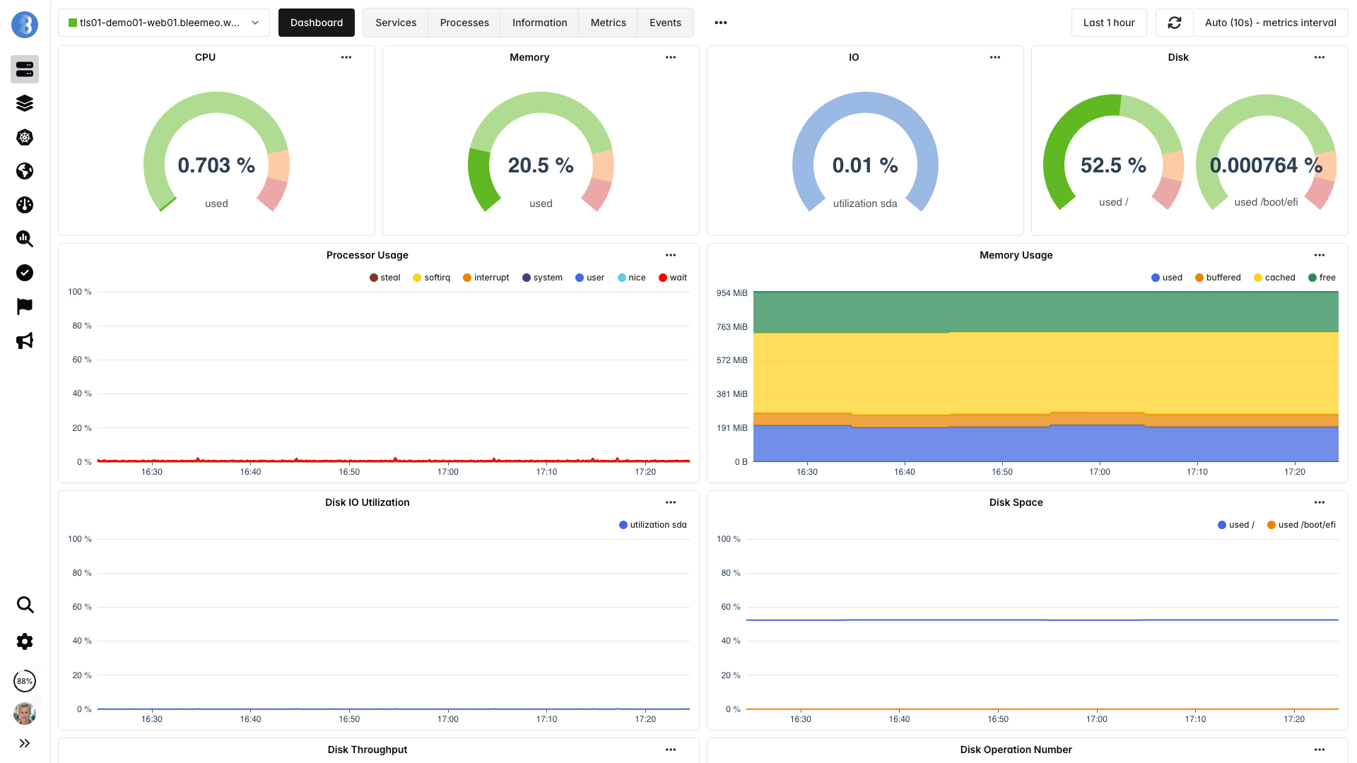Open the megaphone announcements icon

(x=25, y=341)
